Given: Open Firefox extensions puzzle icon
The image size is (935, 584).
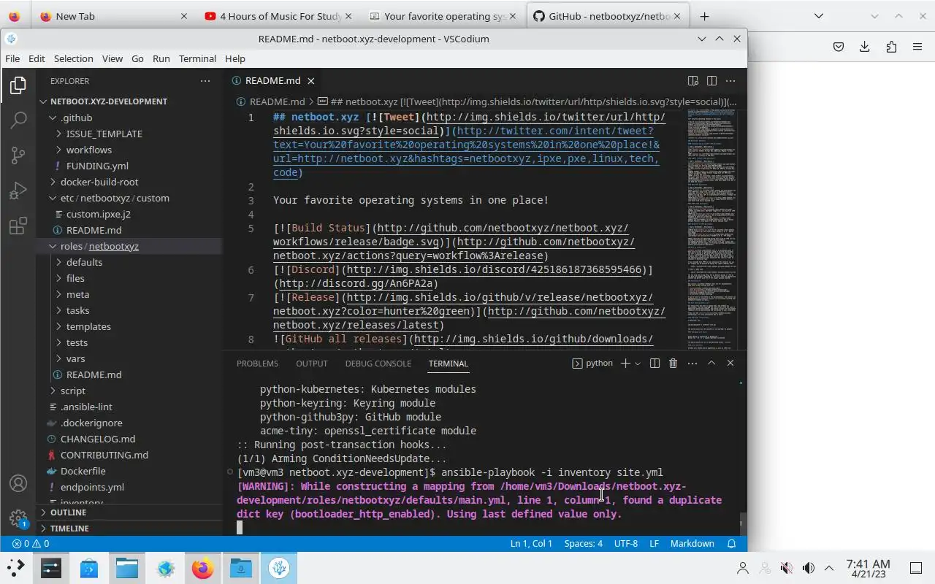Looking at the screenshot, I should tap(891, 47).
